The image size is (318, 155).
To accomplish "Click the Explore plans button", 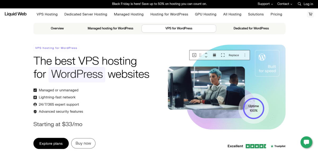I will point(51,143).
